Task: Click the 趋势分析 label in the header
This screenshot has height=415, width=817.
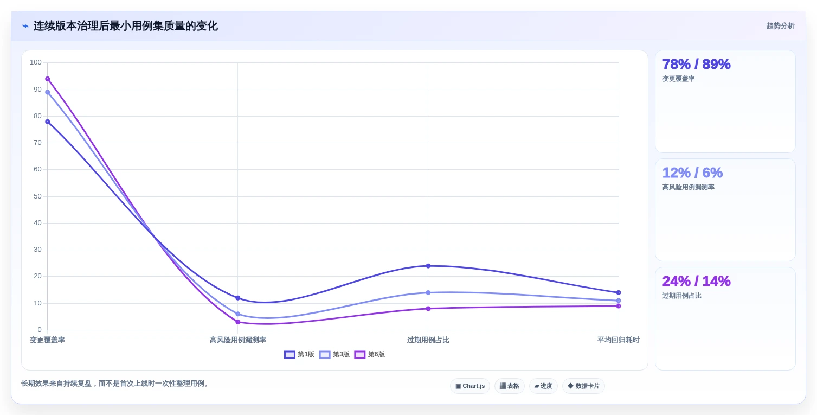Action: [781, 26]
